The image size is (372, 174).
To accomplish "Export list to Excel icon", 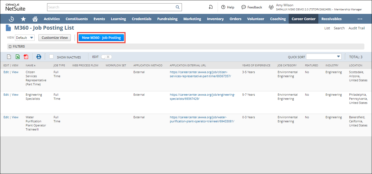I will tap(17, 57).
